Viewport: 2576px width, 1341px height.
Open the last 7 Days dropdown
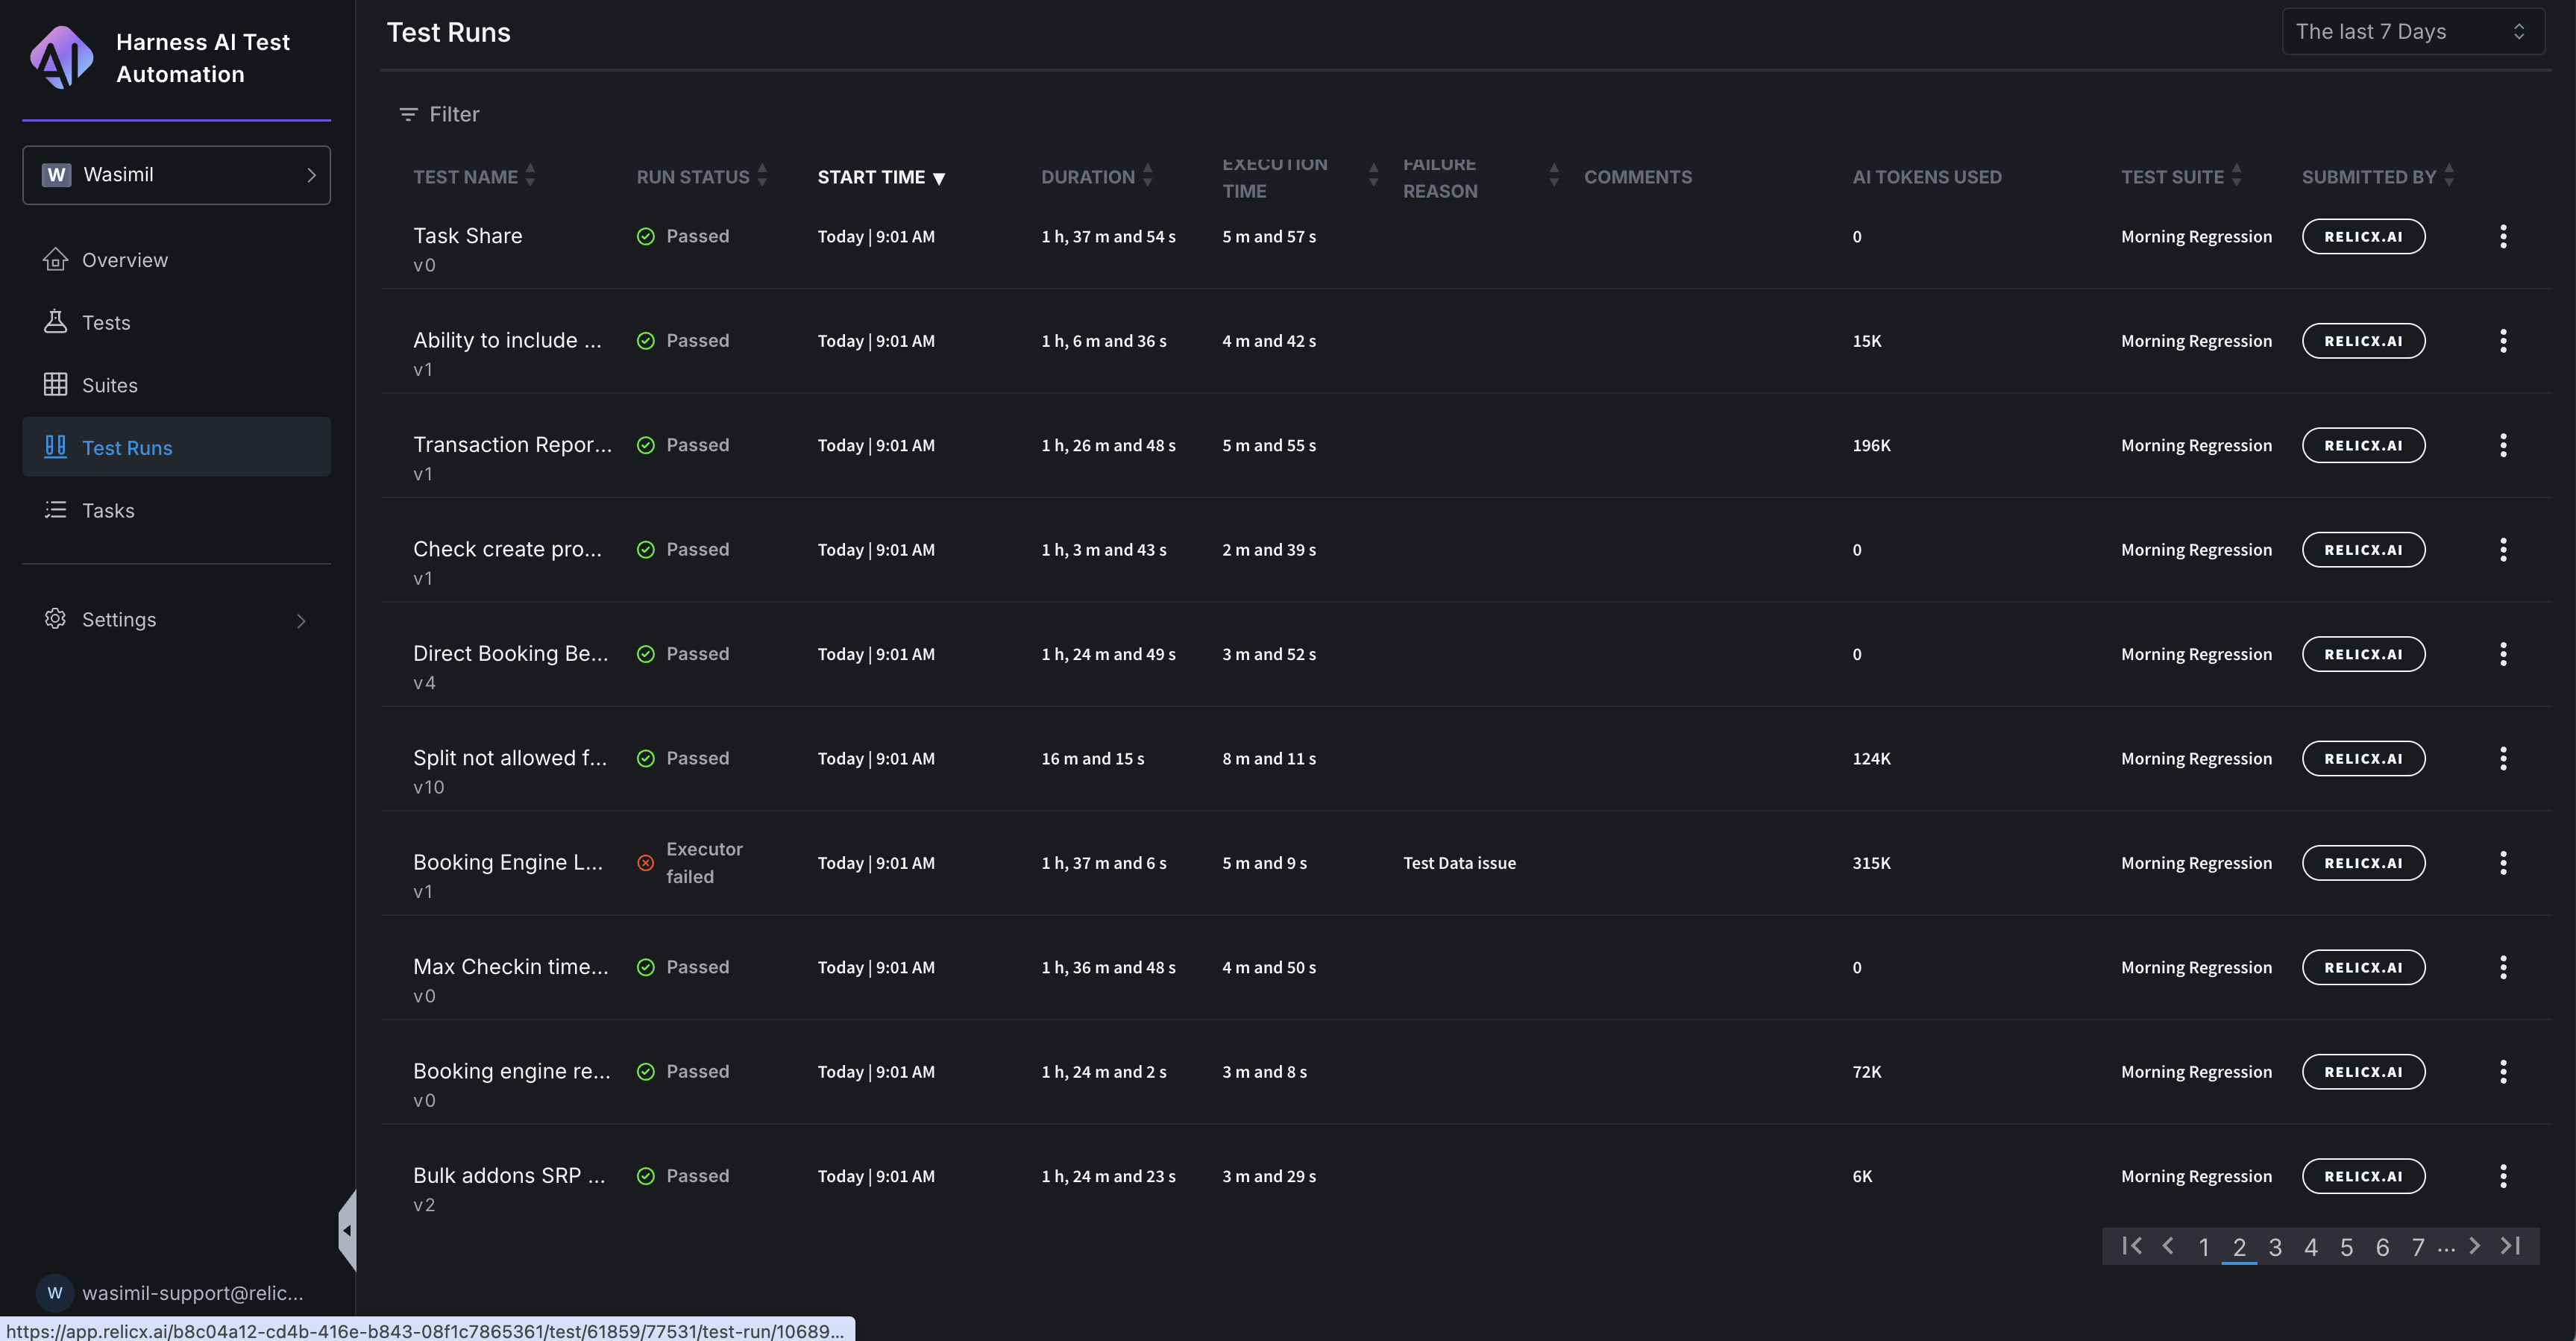pos(2411,32)
